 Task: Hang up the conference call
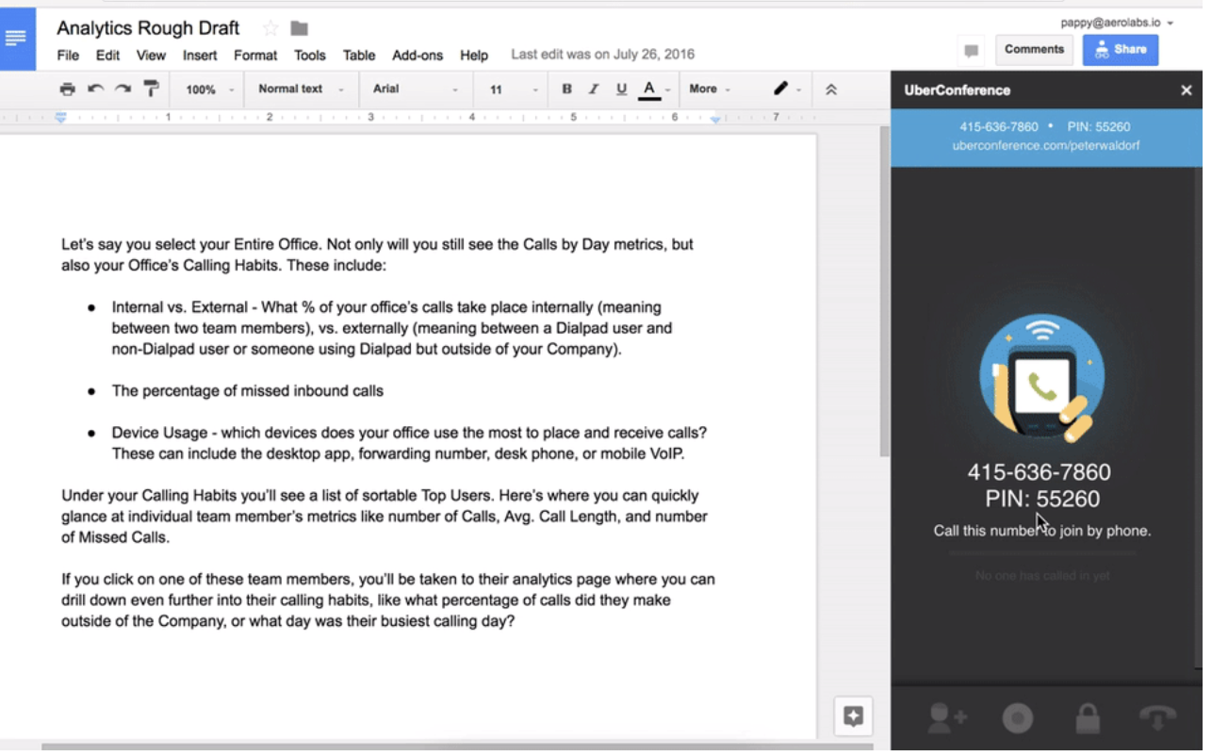pos(1157,717)
